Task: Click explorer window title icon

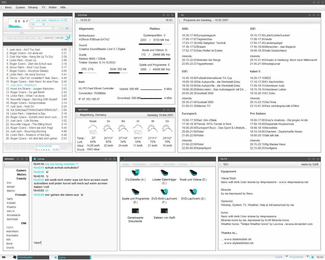Action: tap(123, 159)
